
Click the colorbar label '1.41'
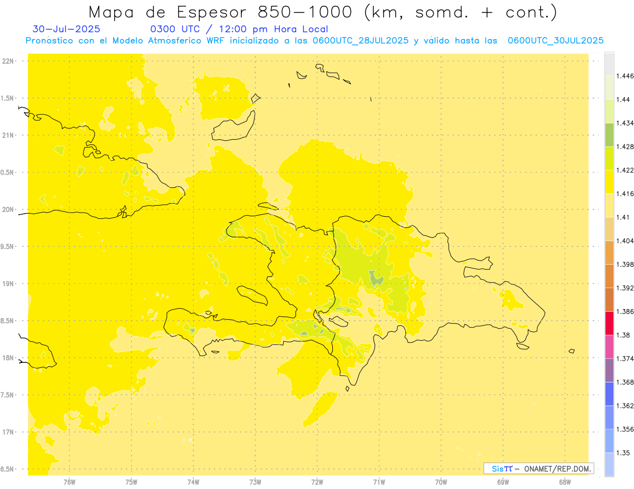click(x=623, y=217)
